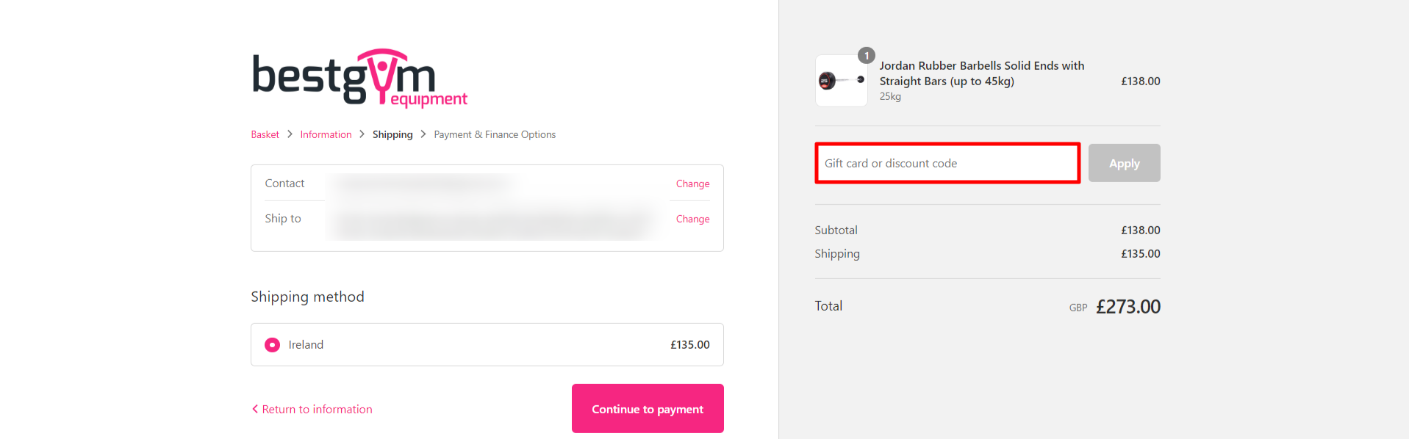
Task: Select the Ireland shipping method radio button
Action: click(272, 344)
